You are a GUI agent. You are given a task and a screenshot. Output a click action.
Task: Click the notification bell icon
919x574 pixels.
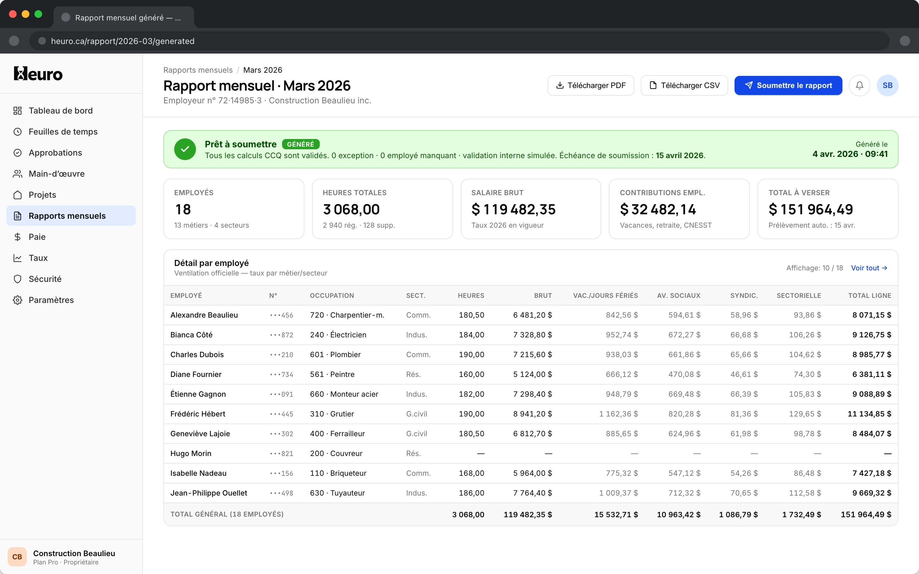859,85
